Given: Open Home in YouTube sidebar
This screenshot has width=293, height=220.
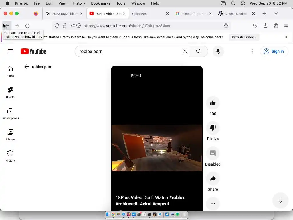Looking at the screenshot, I should click(10, 71).
